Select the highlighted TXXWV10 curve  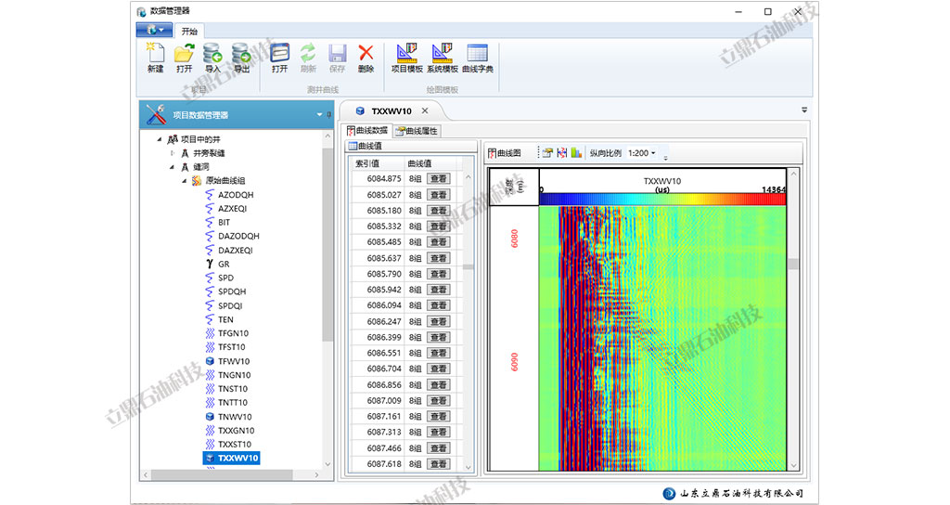click(x=232, y=458)
